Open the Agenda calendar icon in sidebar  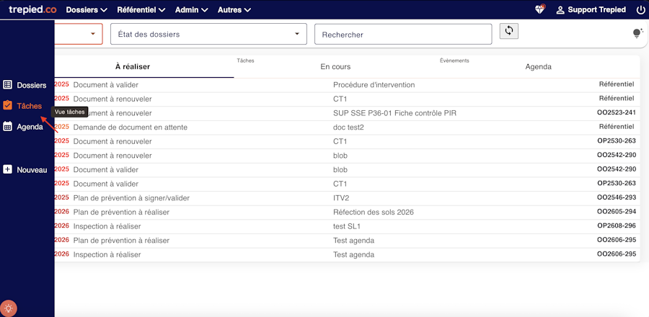point(8,127)
